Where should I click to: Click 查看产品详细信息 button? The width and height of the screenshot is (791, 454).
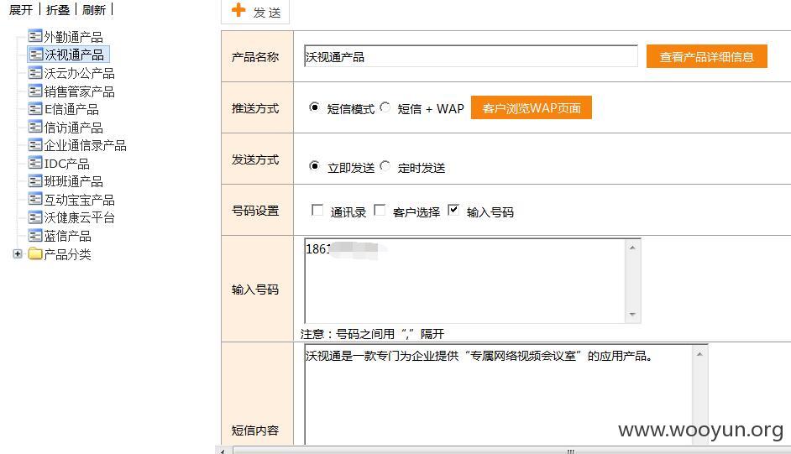click(x=707, y=56)
